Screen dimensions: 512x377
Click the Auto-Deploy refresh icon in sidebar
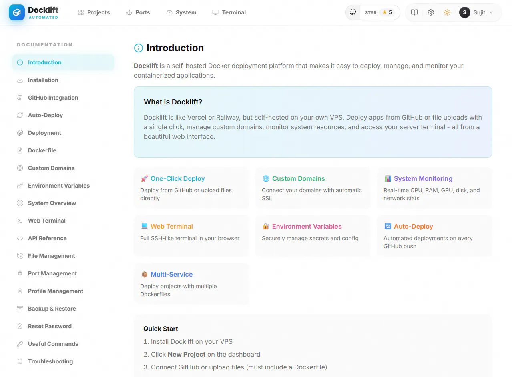point(20,115)
